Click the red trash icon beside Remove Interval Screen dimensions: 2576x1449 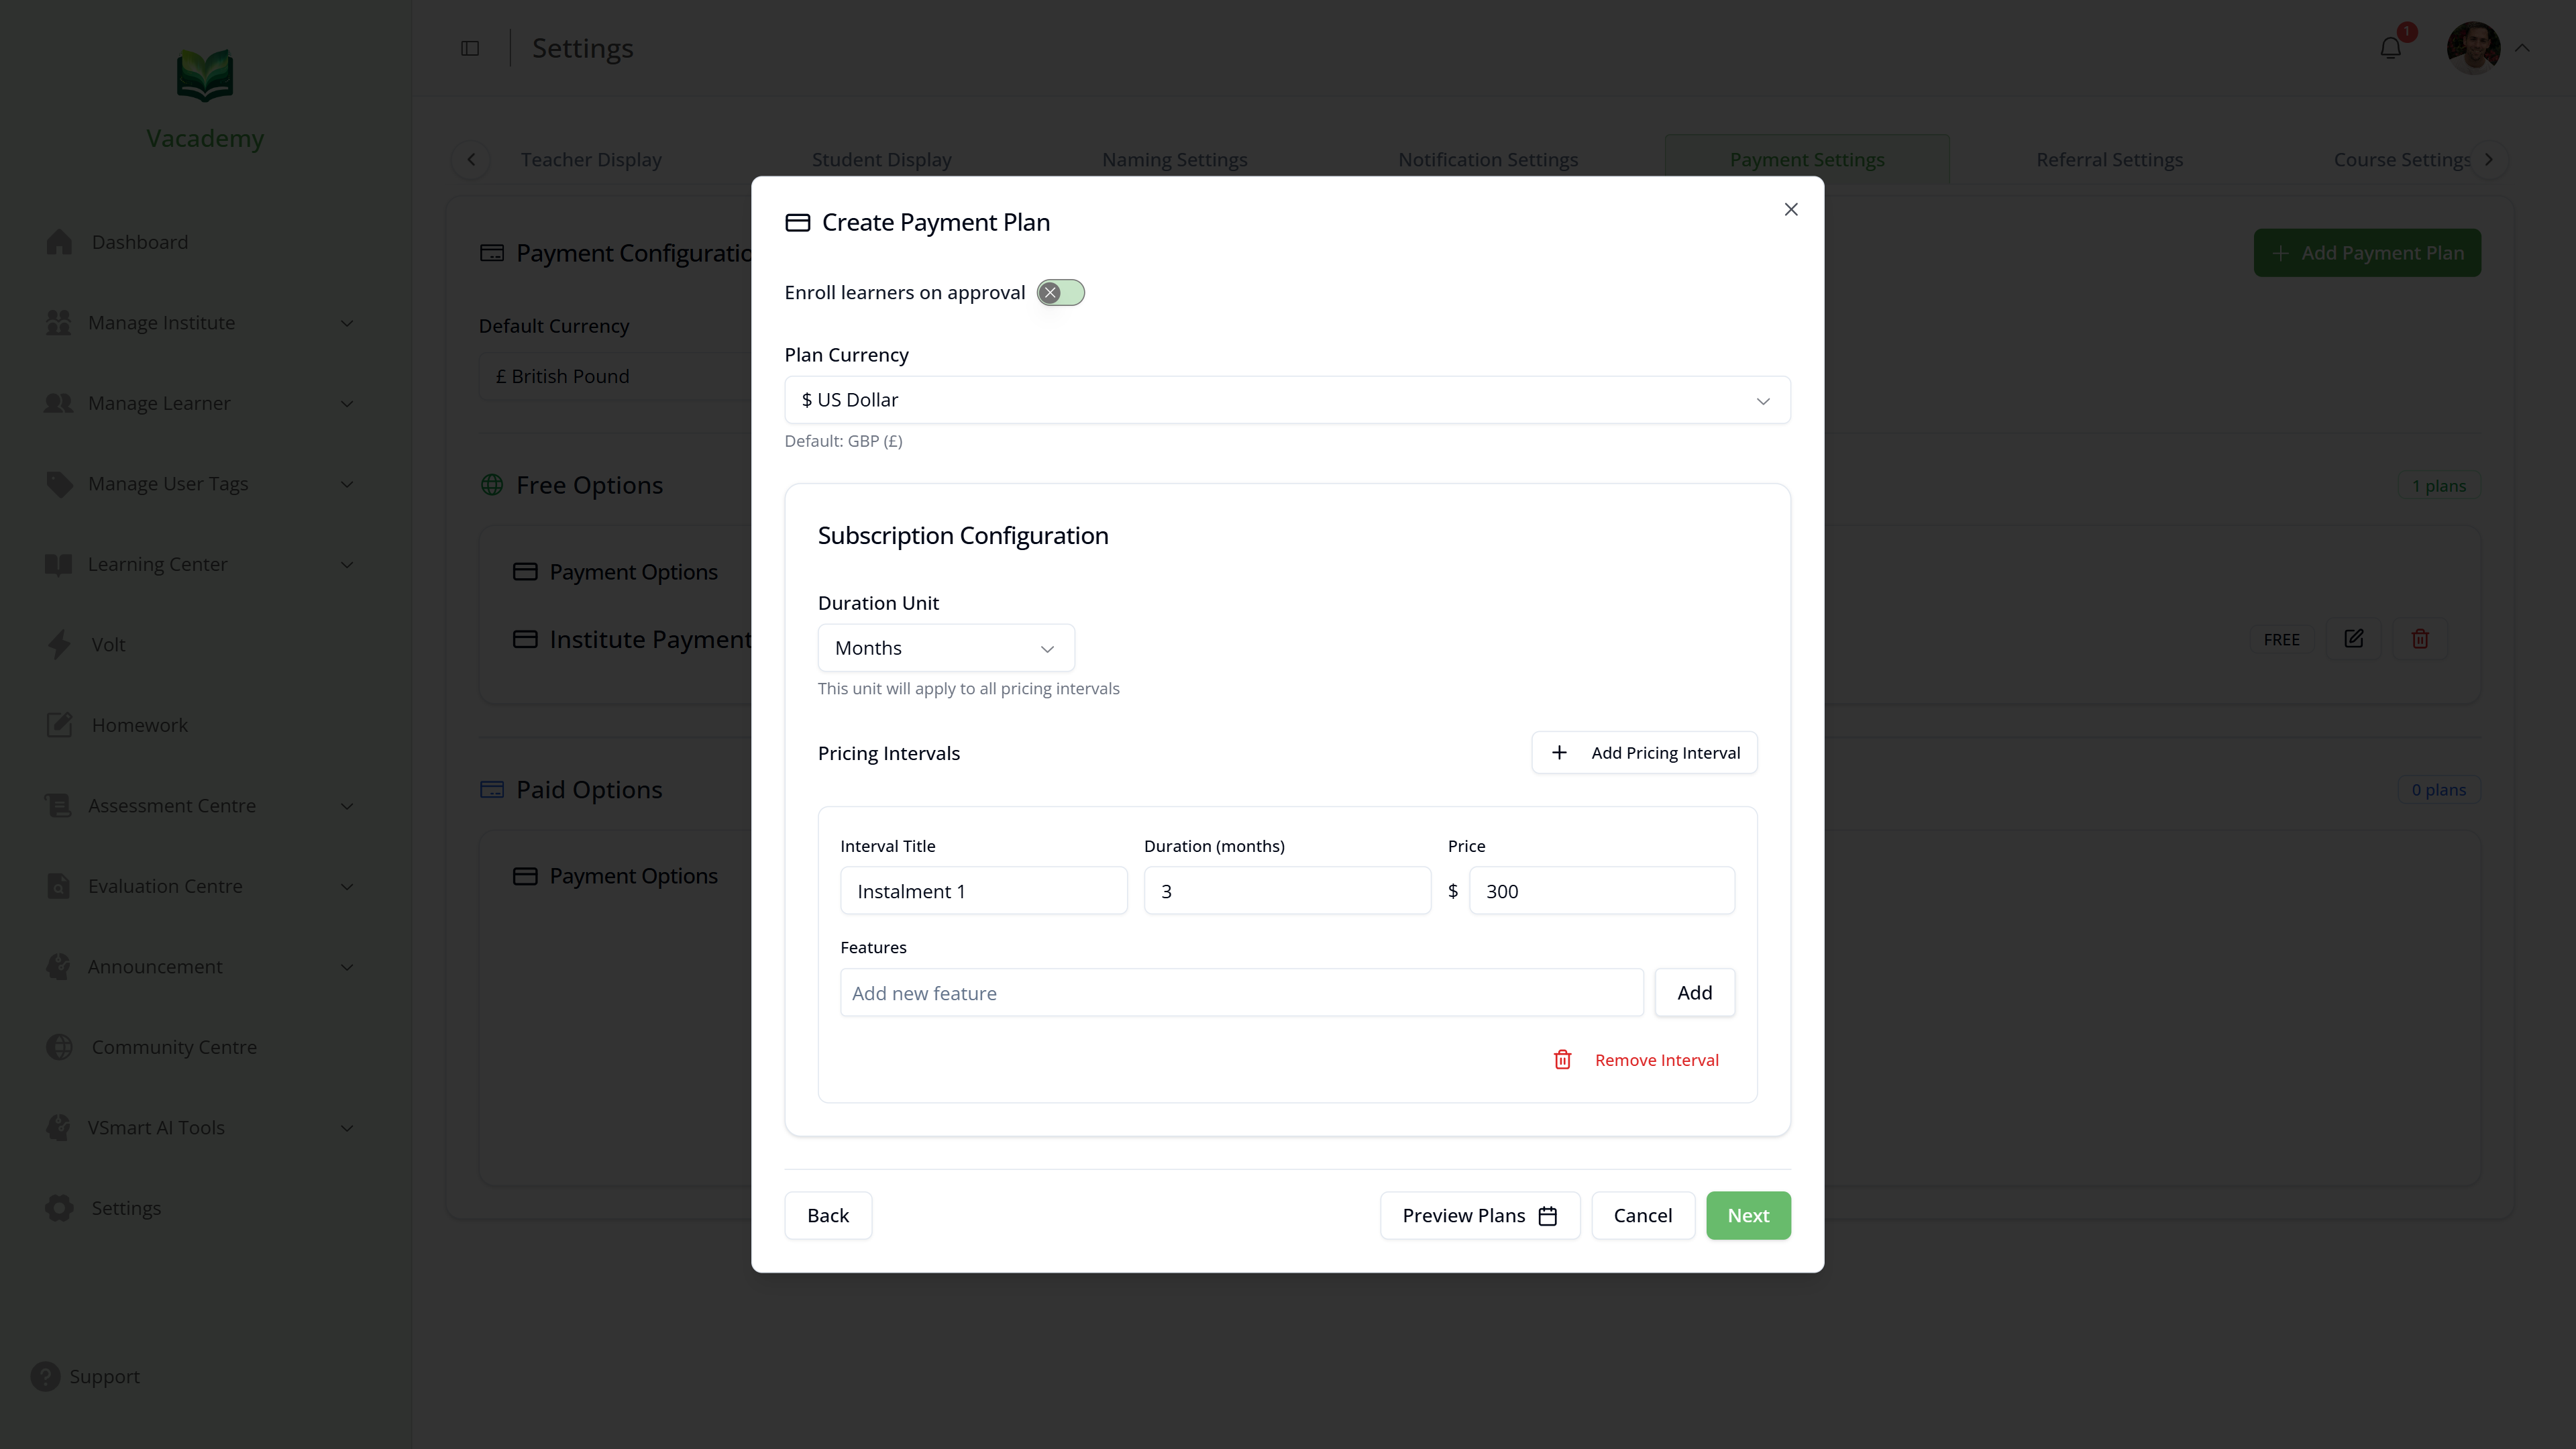point(1562,1060)
